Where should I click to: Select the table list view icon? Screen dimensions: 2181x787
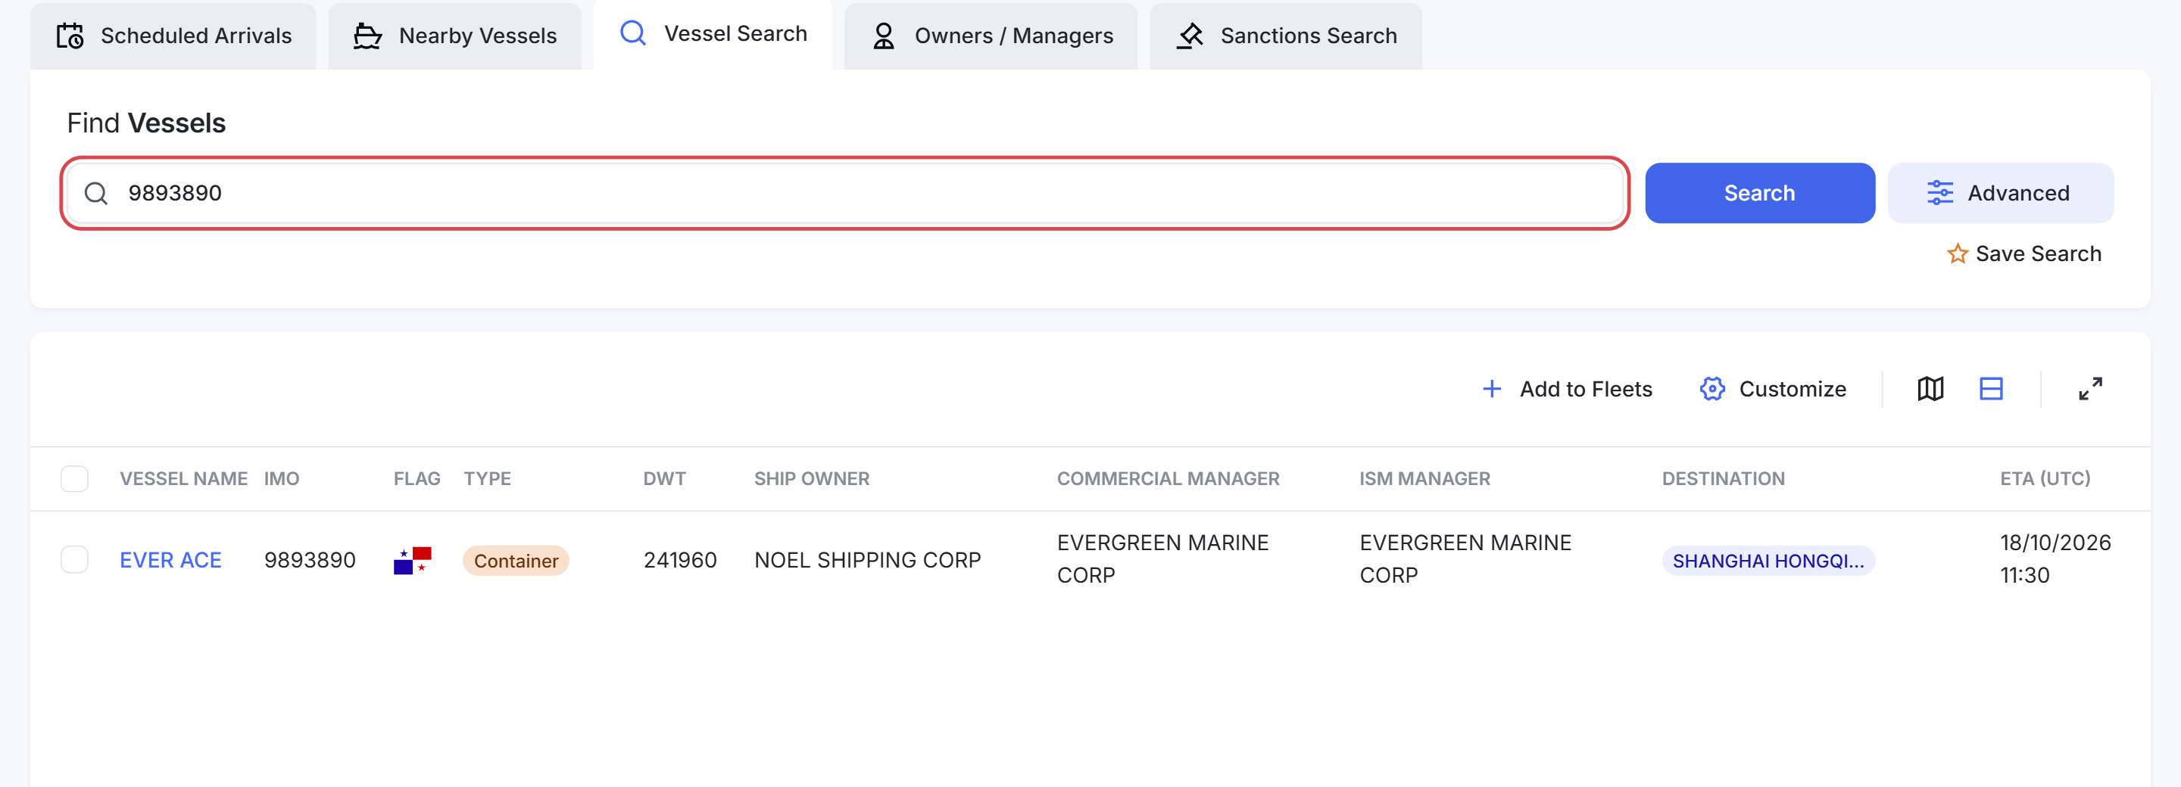1990,389
